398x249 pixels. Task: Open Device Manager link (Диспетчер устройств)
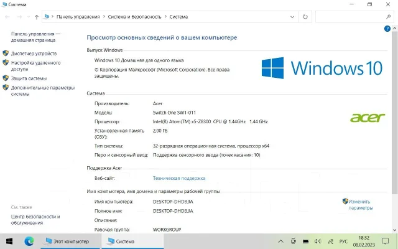click(34, 54)
